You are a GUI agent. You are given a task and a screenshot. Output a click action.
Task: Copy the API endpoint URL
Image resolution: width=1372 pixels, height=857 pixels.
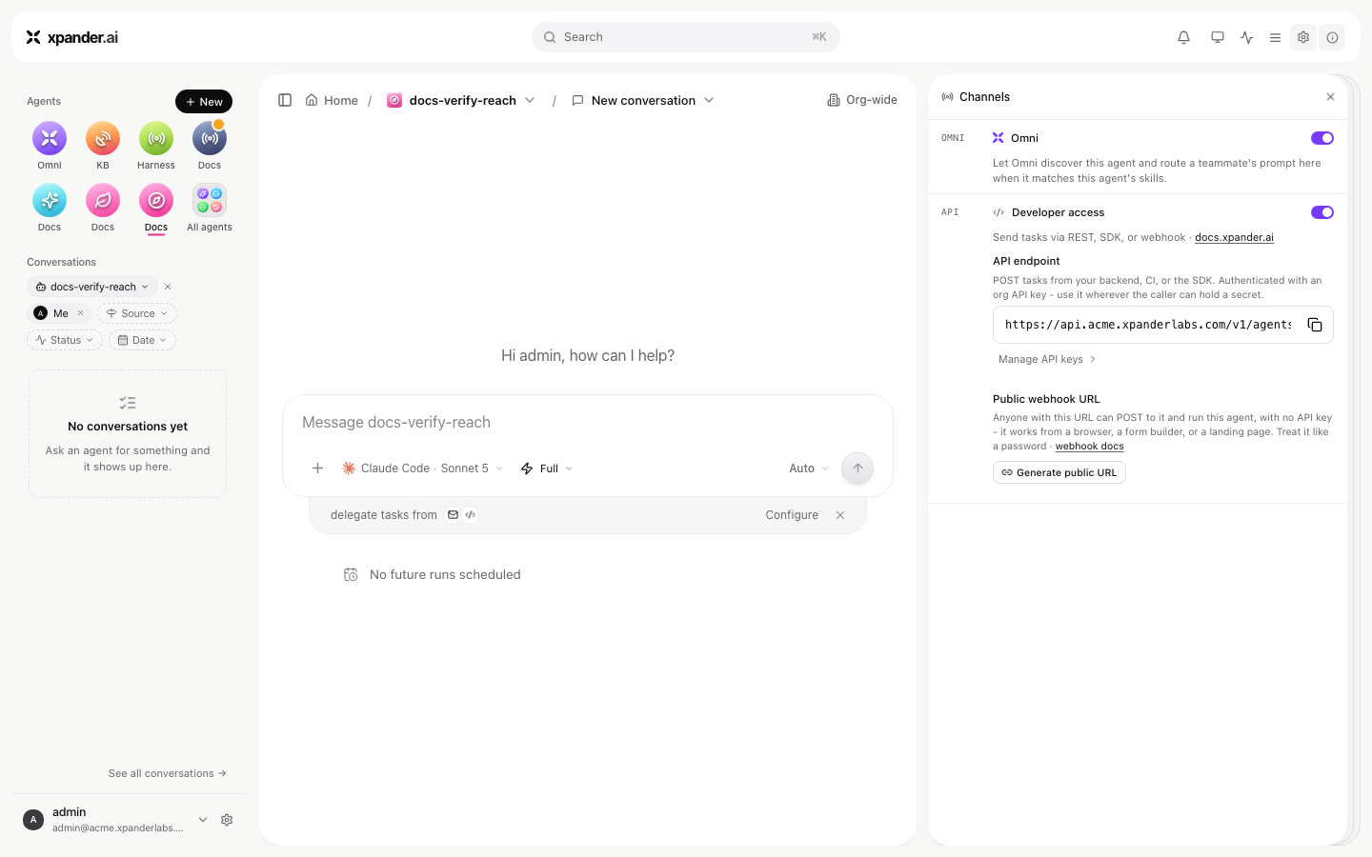click(1315, 325)
